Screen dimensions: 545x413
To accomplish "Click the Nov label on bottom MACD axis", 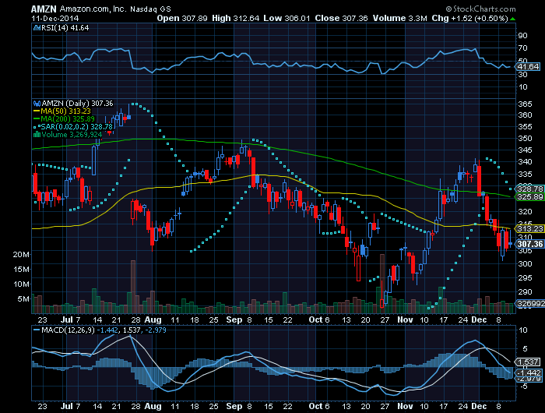I will point(405,407).
